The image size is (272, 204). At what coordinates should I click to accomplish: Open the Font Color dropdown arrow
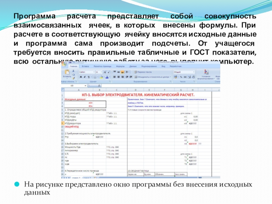(109, 77)
